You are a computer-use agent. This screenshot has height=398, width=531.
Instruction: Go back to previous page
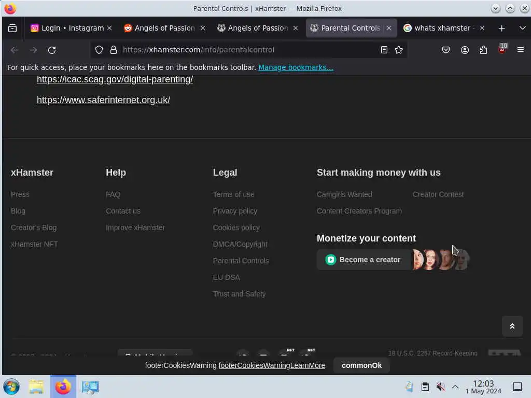14,50
